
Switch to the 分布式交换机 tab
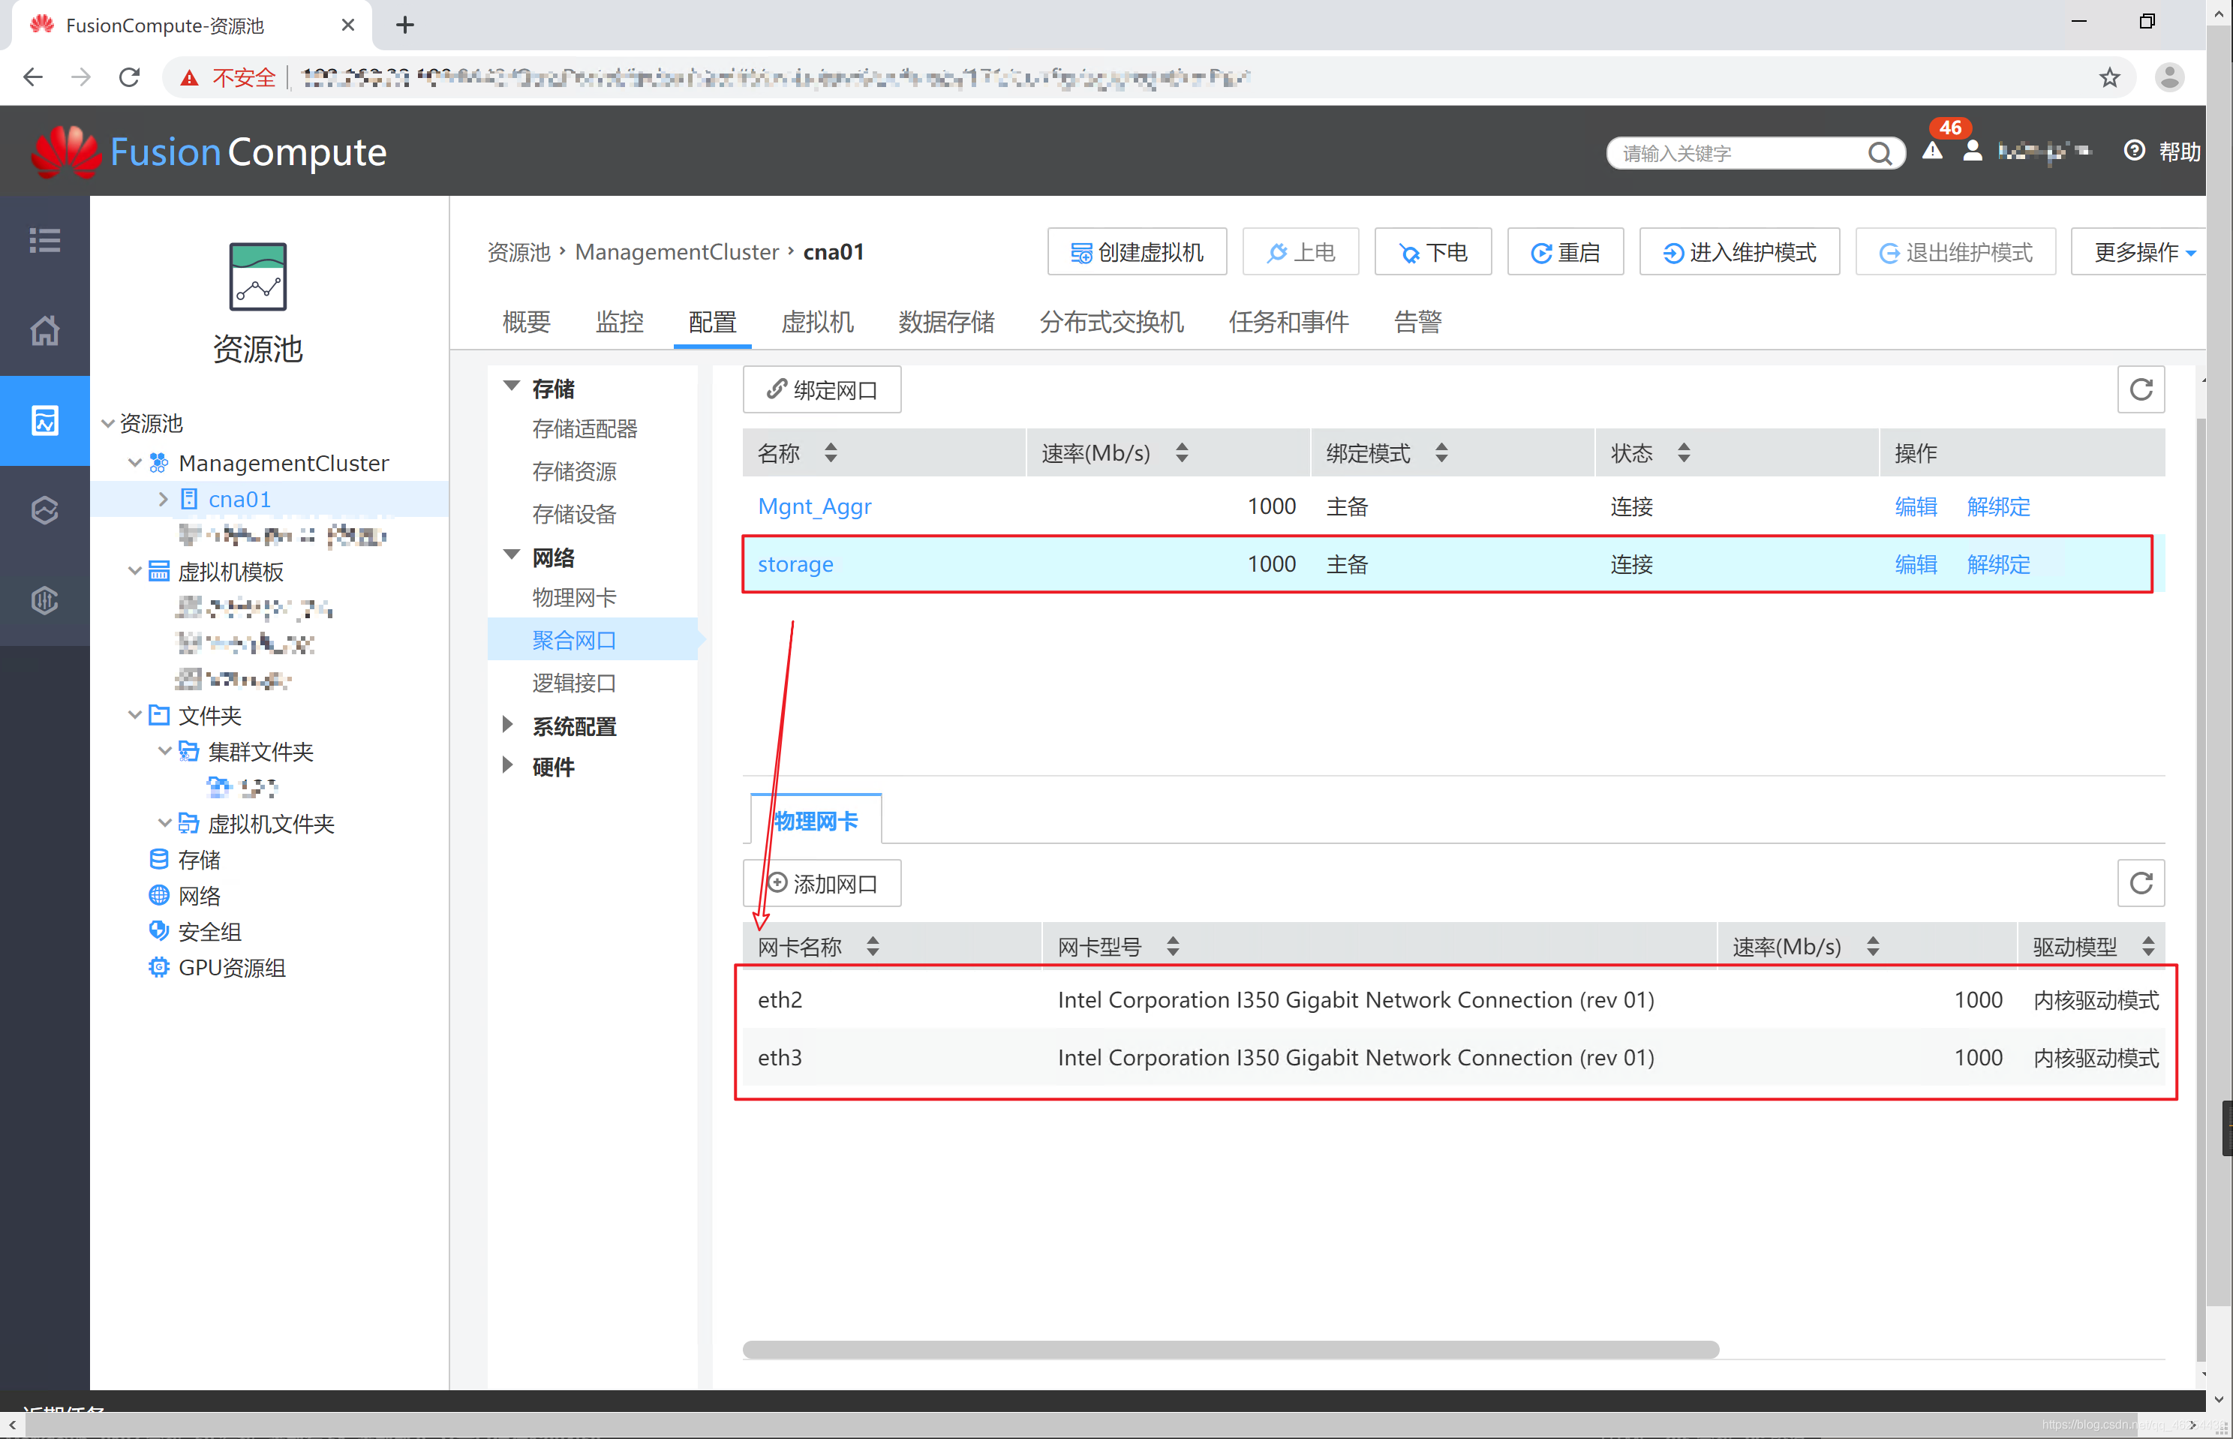point(1112,323)
